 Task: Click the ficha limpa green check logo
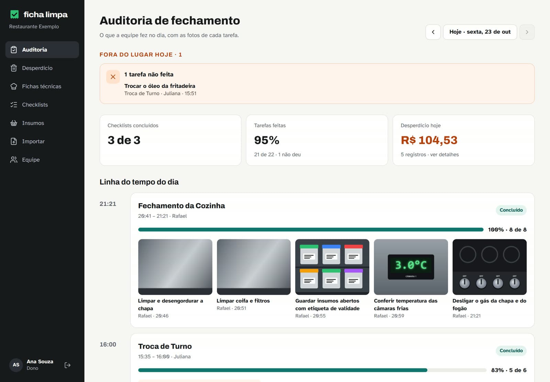14,14
